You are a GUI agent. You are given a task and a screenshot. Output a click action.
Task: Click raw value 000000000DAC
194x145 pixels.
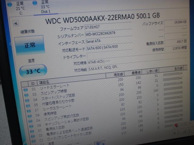(x=173, y=79)
